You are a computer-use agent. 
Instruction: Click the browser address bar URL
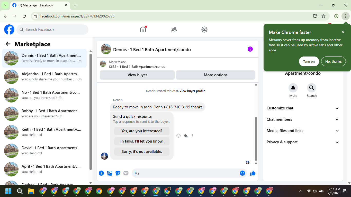point(77,16)
